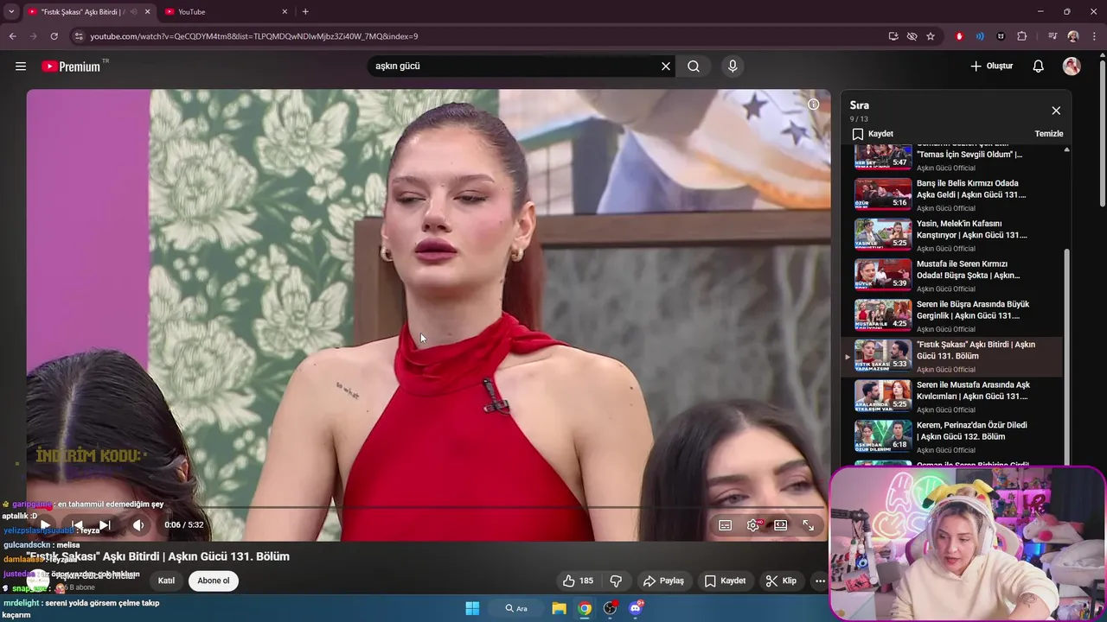This screenshot has height=622, width=1107.
Task: Create a clip with Klip button
Action: (781, 581)
